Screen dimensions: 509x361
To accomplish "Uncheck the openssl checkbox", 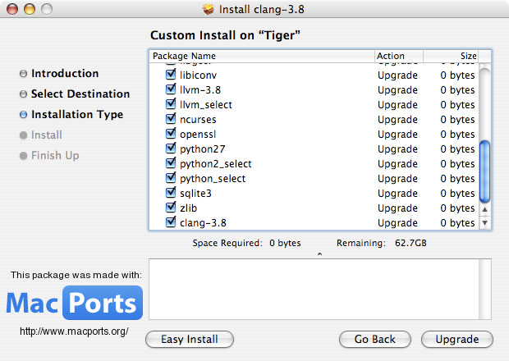I will tap(171, 133).
